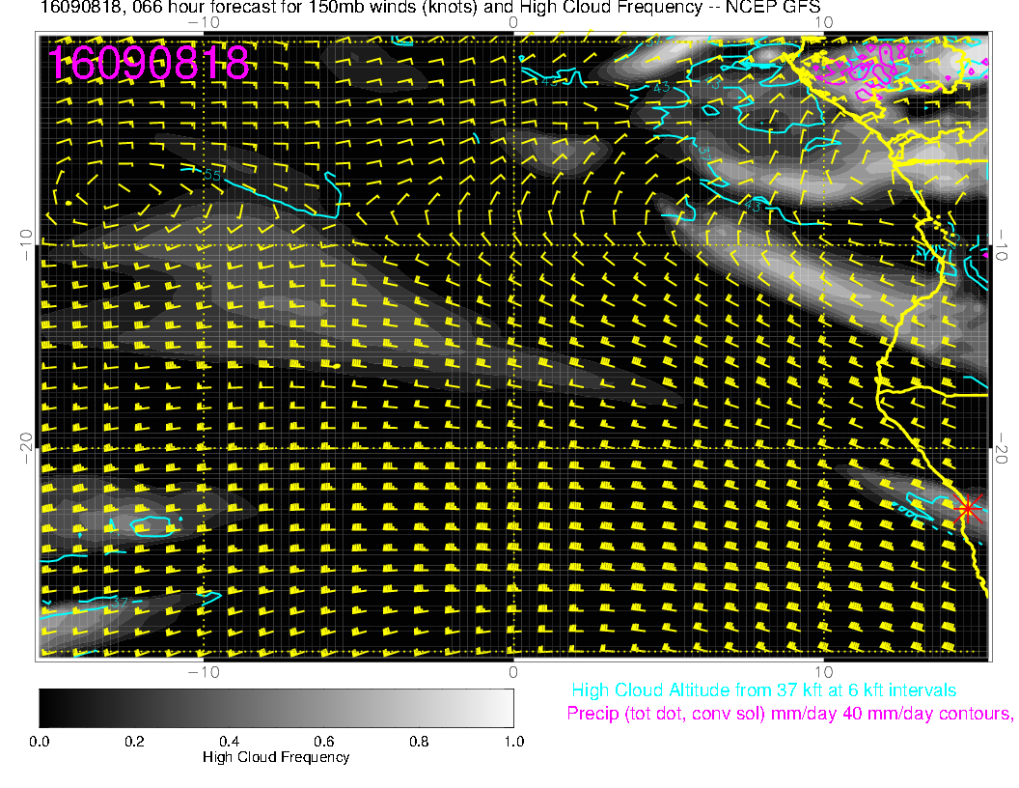The width and height of the screenshot is (1019, 788).
Task: Click the '0' longitude label on the bottom axis
Action: (x=513, y=672)
